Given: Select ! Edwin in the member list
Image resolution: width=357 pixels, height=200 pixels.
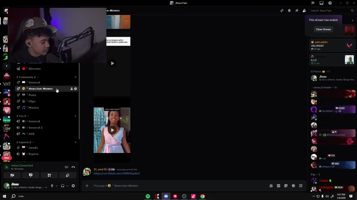Looking at the screenshot, I should click(332, 181).
